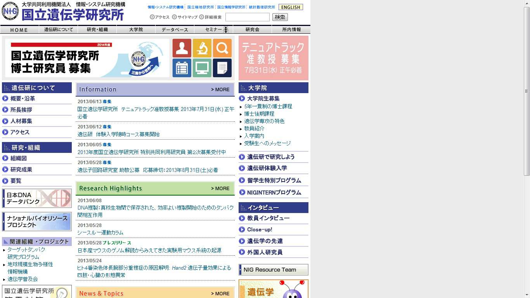Expand MORE in News & Topics section
The image size is (530, 298).
220,294
